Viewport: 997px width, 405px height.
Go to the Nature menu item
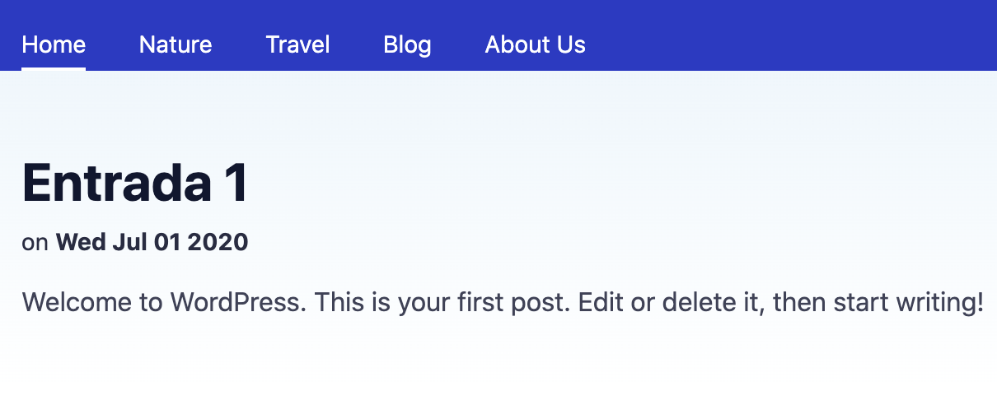pos(176,44)
